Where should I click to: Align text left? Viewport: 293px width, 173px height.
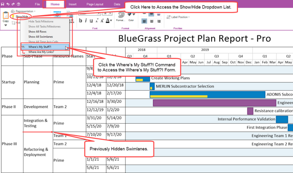point(144,21)
